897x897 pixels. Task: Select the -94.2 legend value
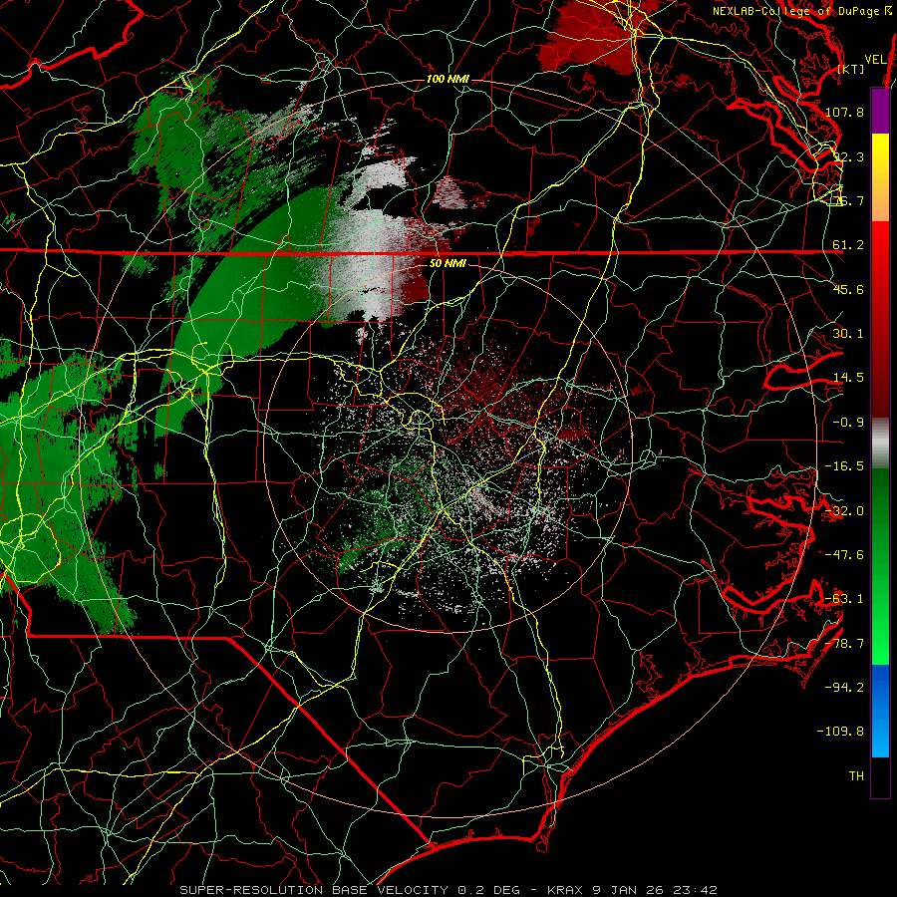(844, 687)
